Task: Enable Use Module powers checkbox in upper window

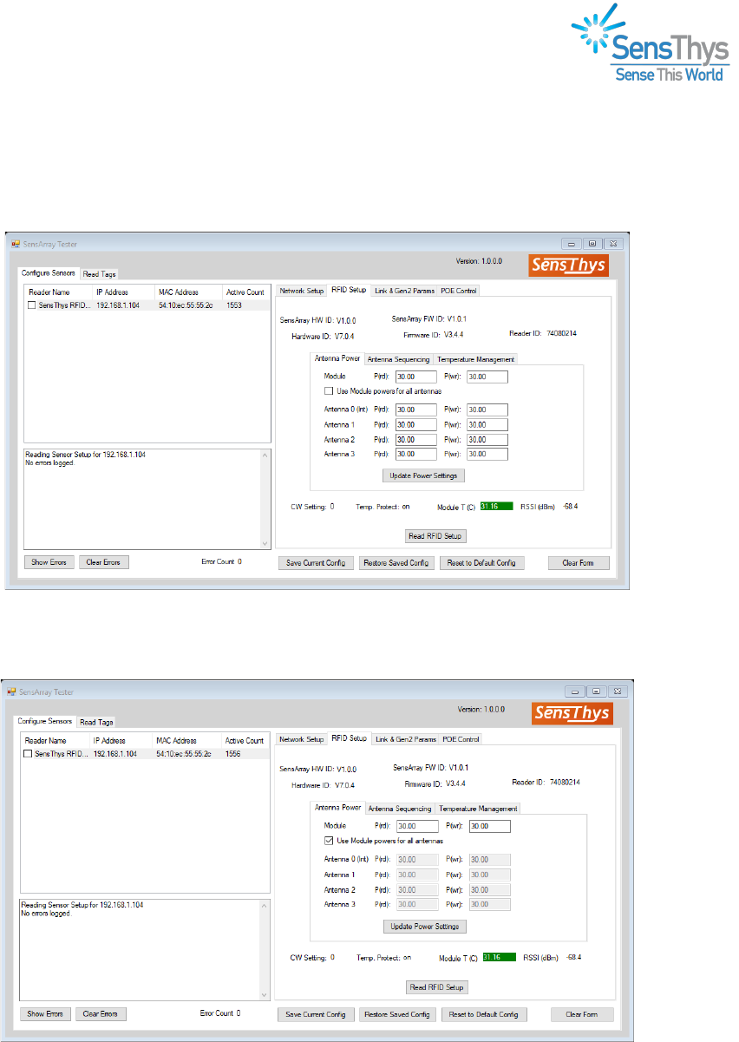Action: [328, 391]
